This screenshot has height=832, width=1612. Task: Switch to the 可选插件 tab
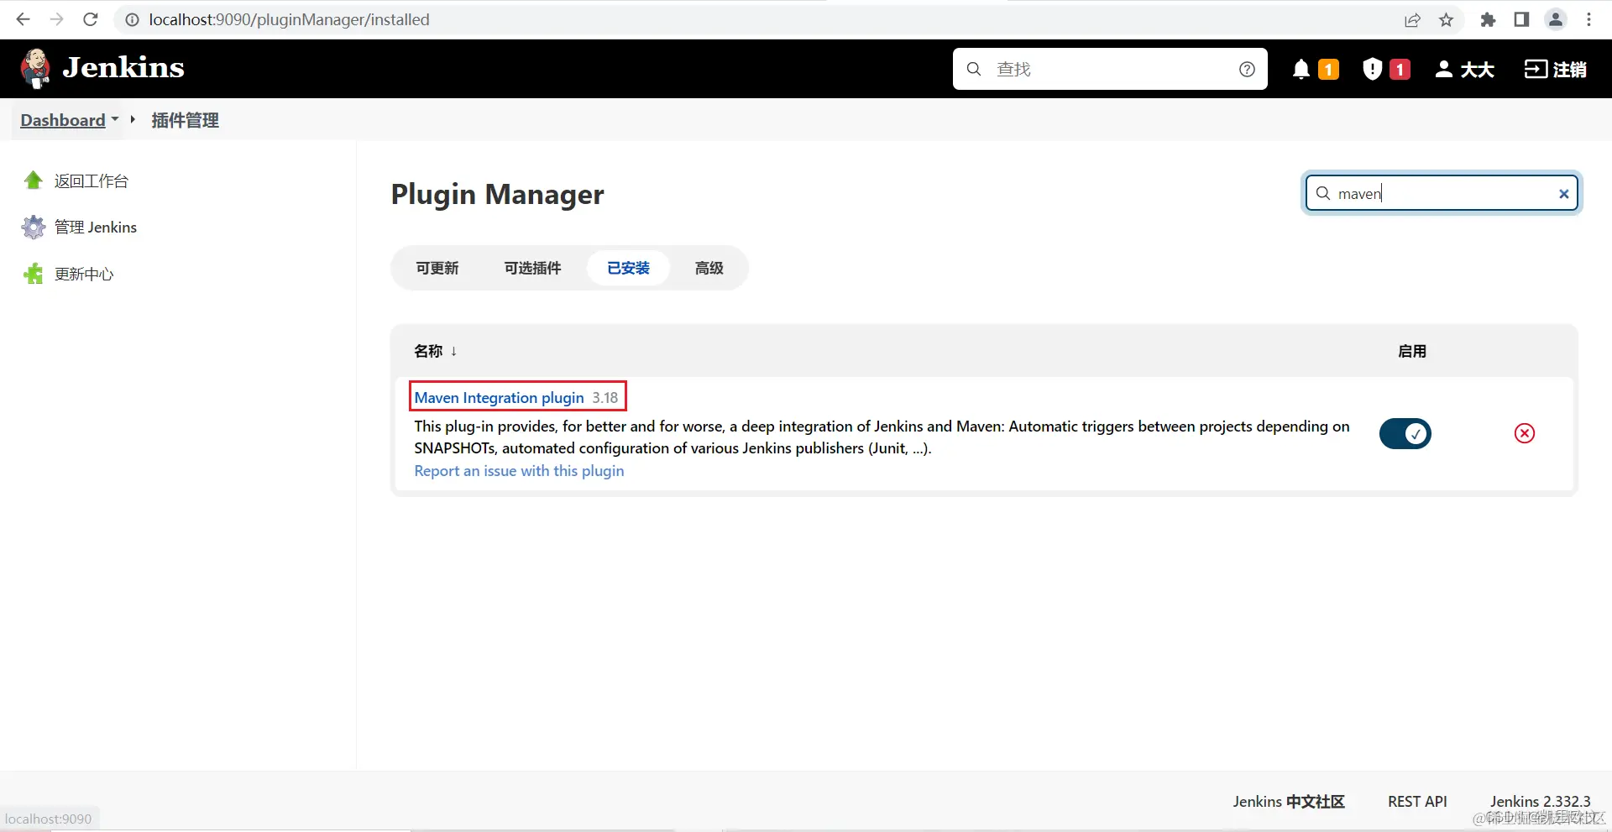[532, 268]
